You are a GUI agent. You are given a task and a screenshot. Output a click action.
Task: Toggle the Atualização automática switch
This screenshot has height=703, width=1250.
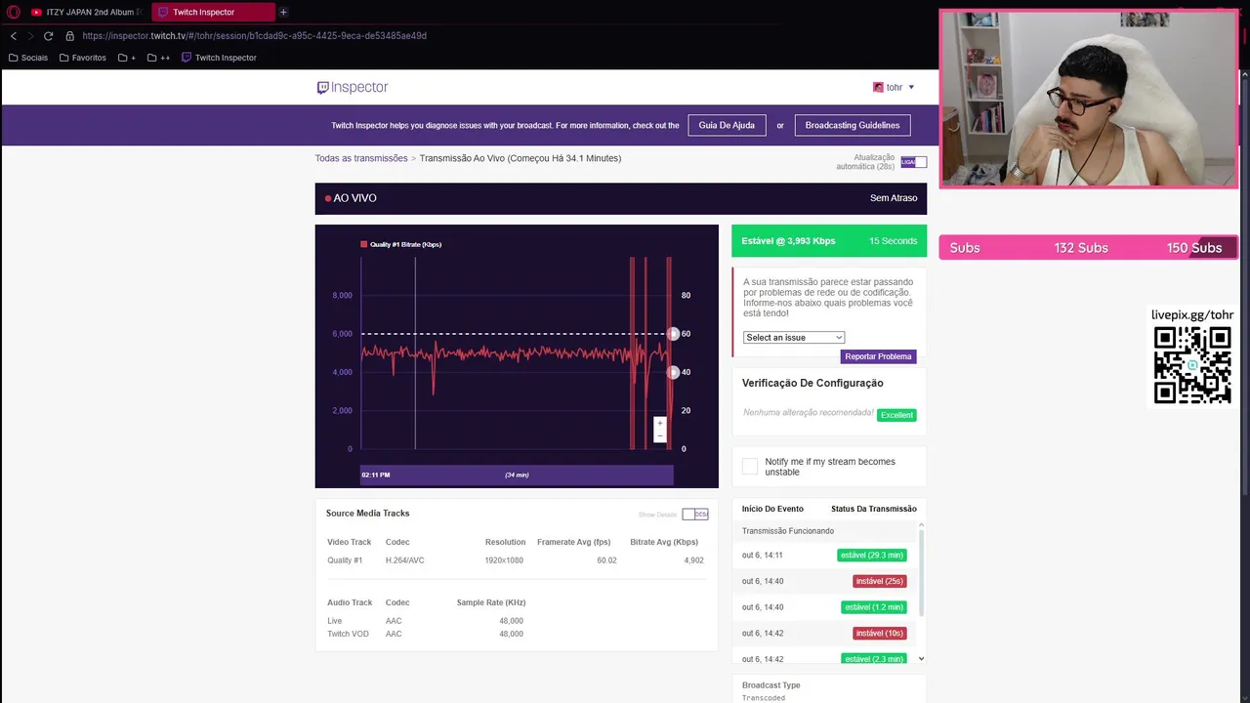913,162
